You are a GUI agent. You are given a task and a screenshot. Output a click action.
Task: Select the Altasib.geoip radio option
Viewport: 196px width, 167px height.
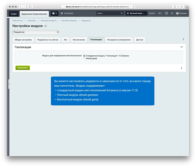point(84,58)
